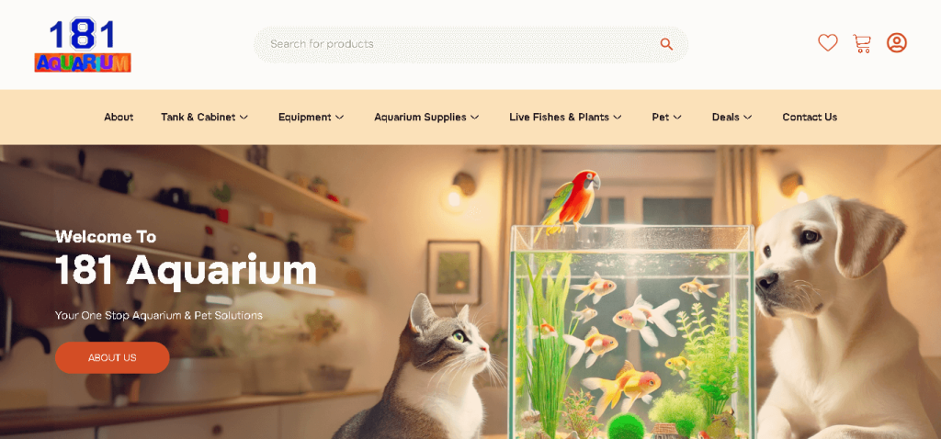941x439 pixels.
Task: Expand the Pet dropdown arrow
Action: point(677,118)
